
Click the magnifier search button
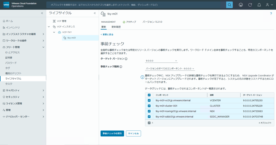[229, 5]
